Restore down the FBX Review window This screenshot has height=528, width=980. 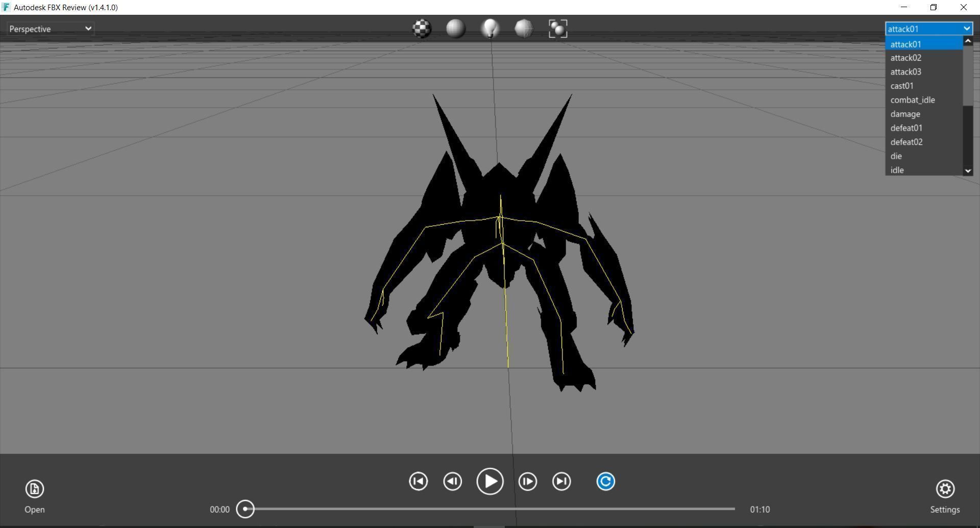[x=934, y=7]
